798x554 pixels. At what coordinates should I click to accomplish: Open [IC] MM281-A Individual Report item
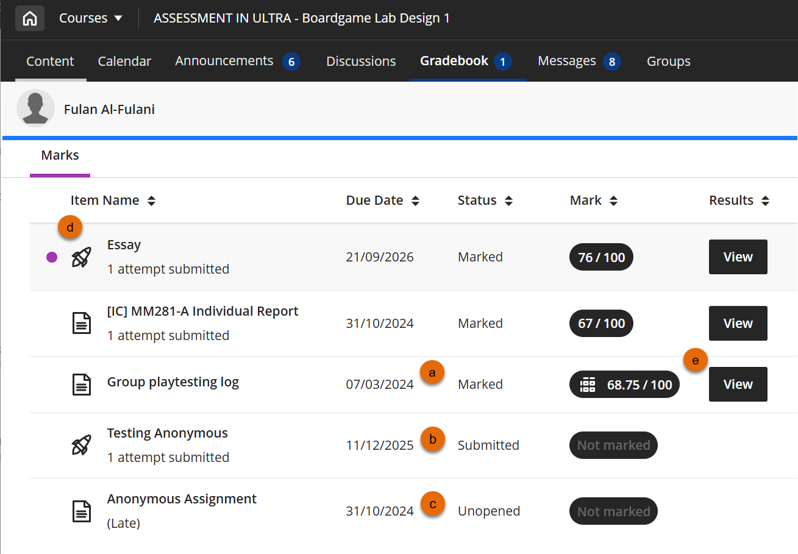202,311
